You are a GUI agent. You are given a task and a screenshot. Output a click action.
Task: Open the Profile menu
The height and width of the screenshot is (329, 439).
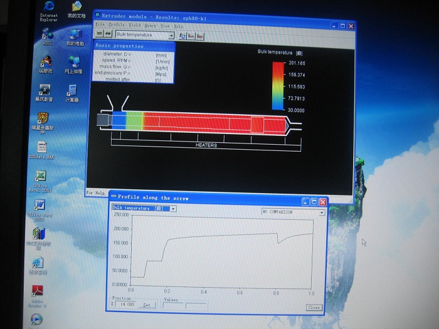(117, 24)
